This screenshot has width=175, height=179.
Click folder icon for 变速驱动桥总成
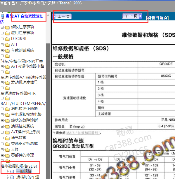(x=7, y=144)
